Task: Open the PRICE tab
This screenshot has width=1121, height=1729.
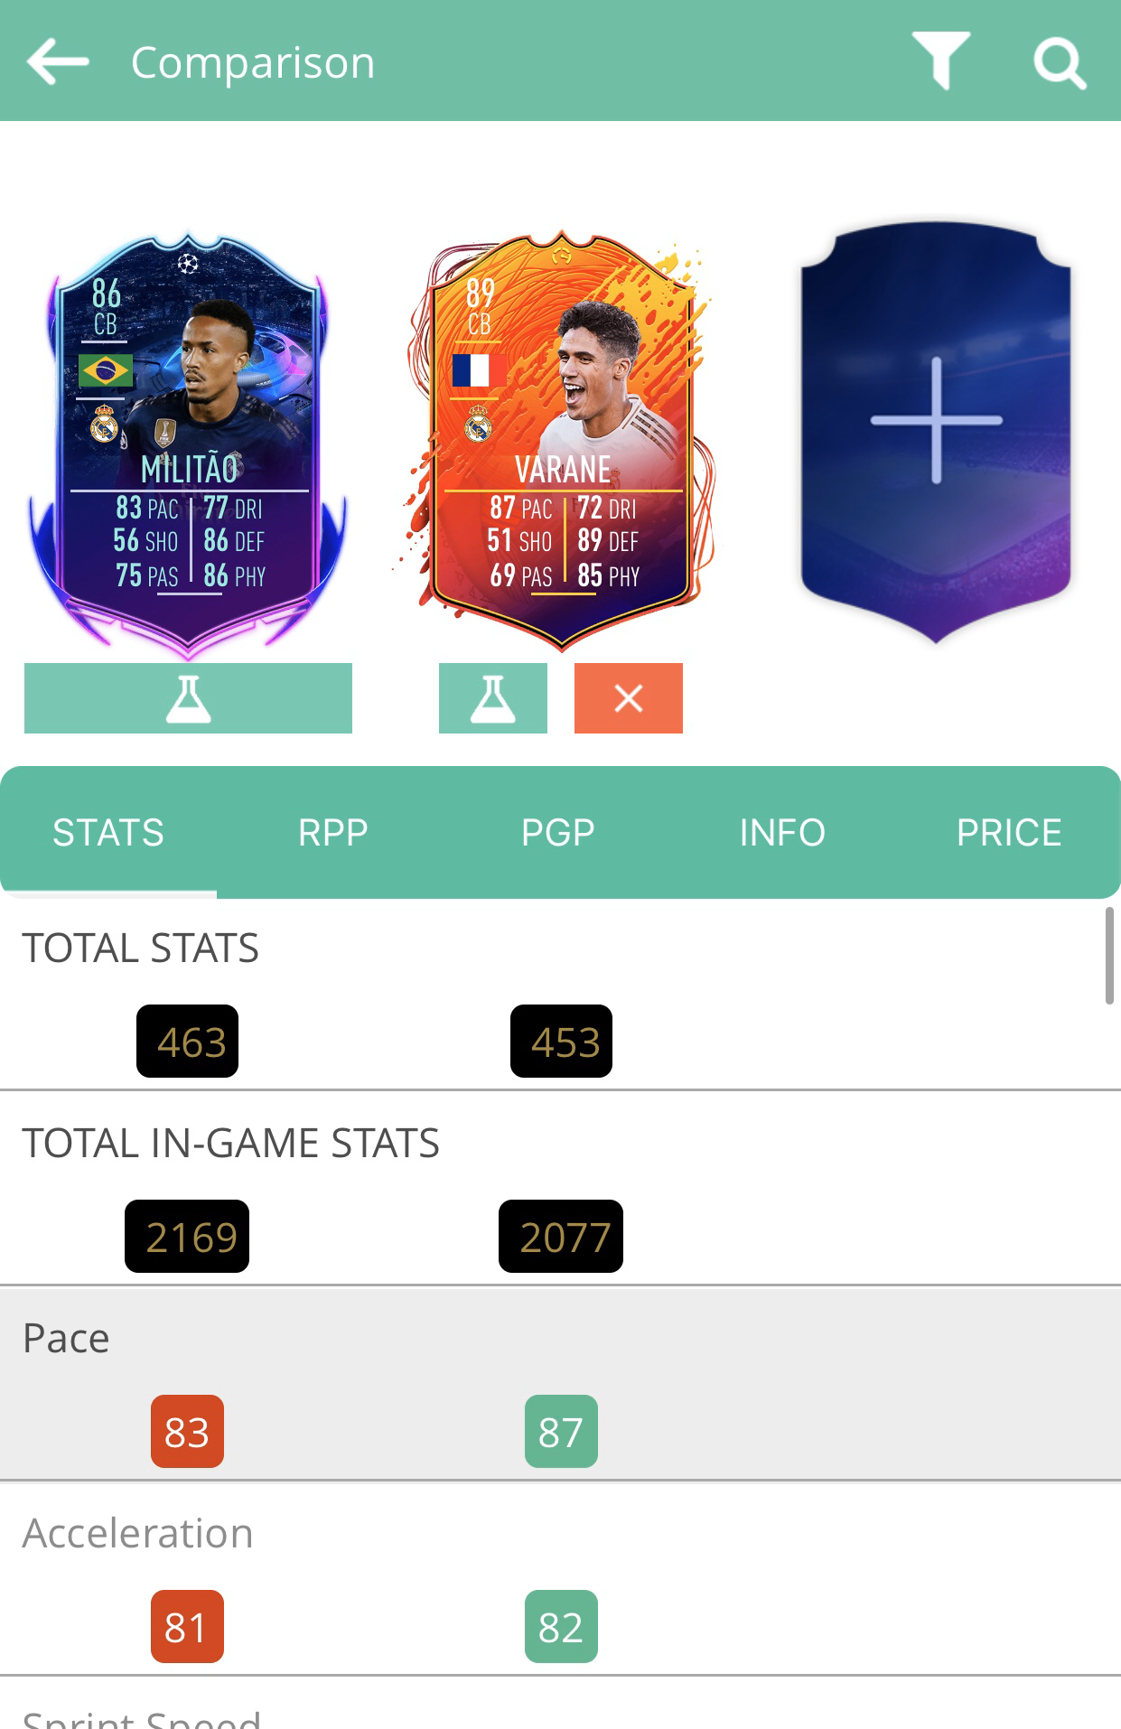Action: pyautogui.click(x=1009, y=832)
